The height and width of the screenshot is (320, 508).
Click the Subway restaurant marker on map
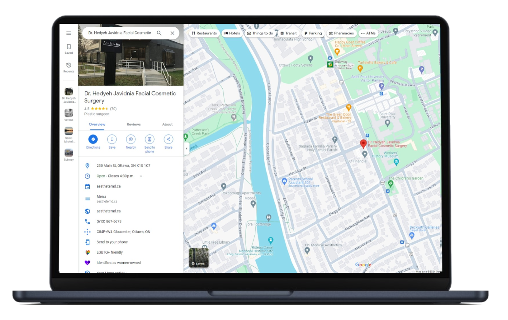click(330, 64)
